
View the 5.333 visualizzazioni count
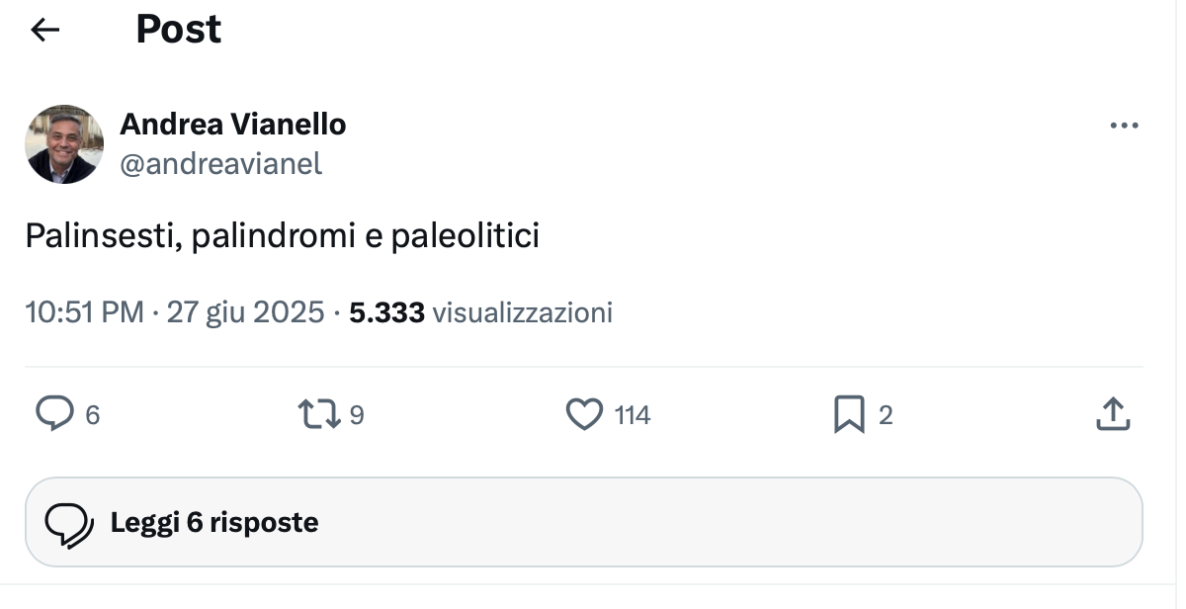(x=481, y=313)
